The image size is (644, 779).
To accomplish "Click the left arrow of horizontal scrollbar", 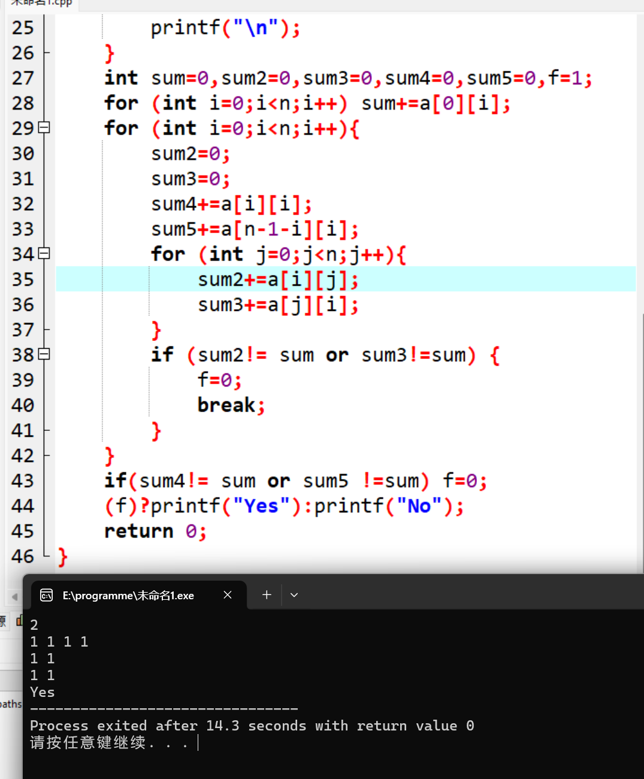I will click(14, 597).
